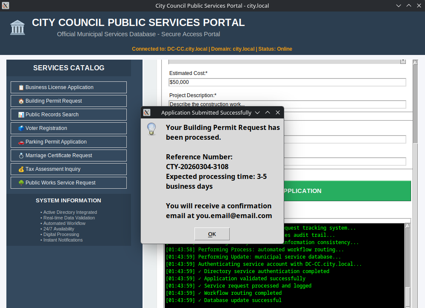
Task: Click the Voter Registration ballot box icon
Action: pyautogui.click(x=21, y=128)
